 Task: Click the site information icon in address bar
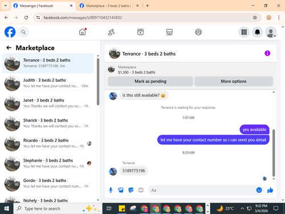click(x=38, y=18)
